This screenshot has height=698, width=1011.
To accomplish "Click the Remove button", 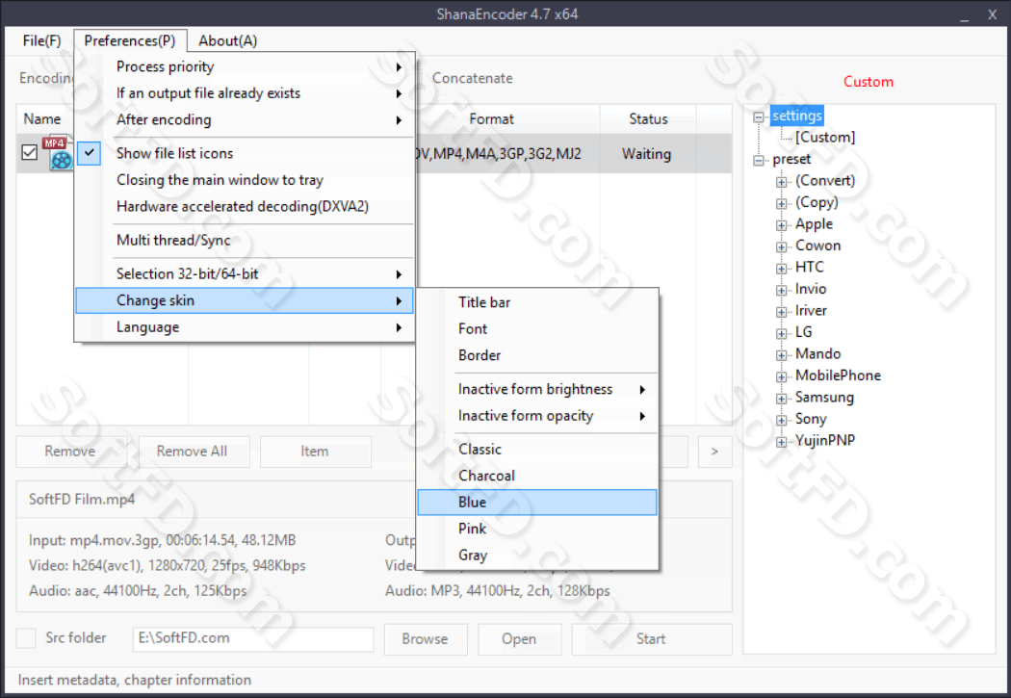I will pos(69,452).
